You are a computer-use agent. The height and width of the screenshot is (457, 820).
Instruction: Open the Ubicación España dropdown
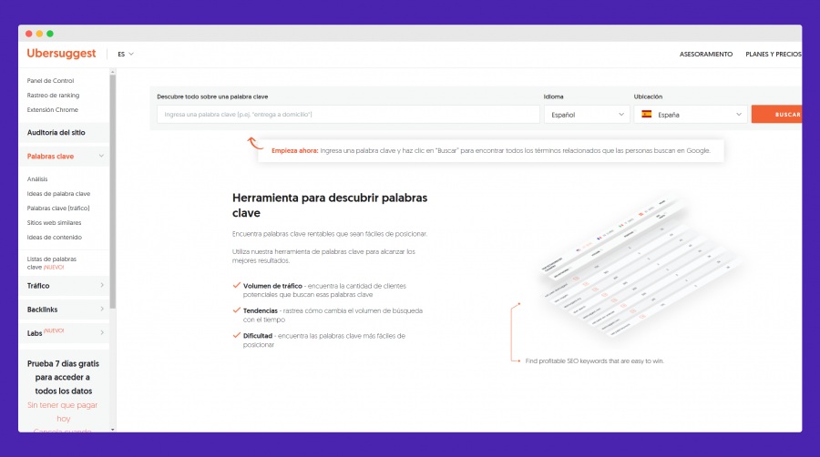pyautogui.click(x=691, y=115)
